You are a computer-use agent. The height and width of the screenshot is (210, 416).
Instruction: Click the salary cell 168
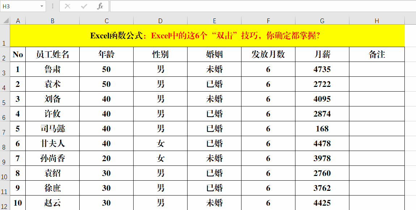tap(322, 129)
